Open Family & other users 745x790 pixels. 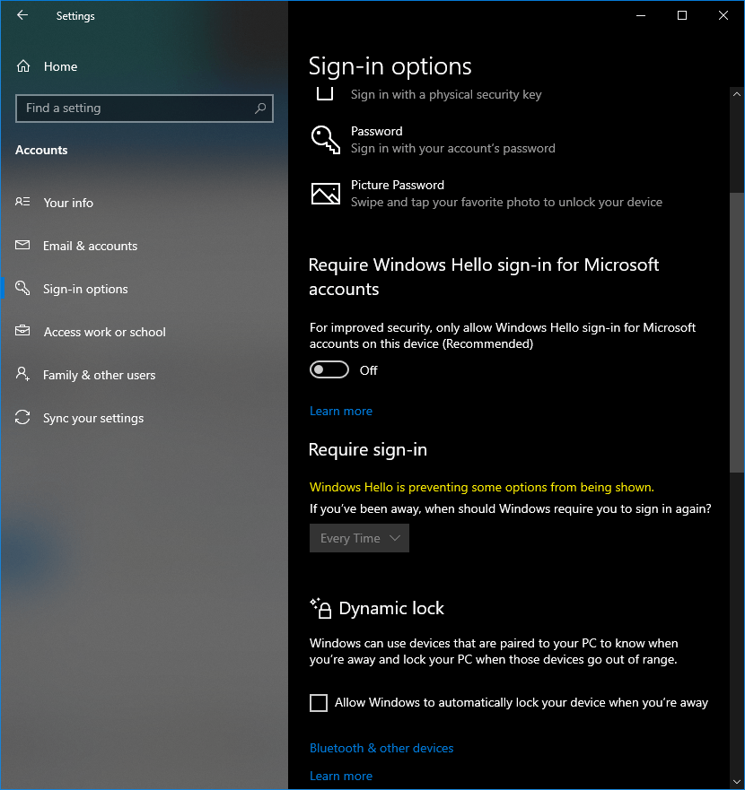pyautogui.click(x=144, y=375)
